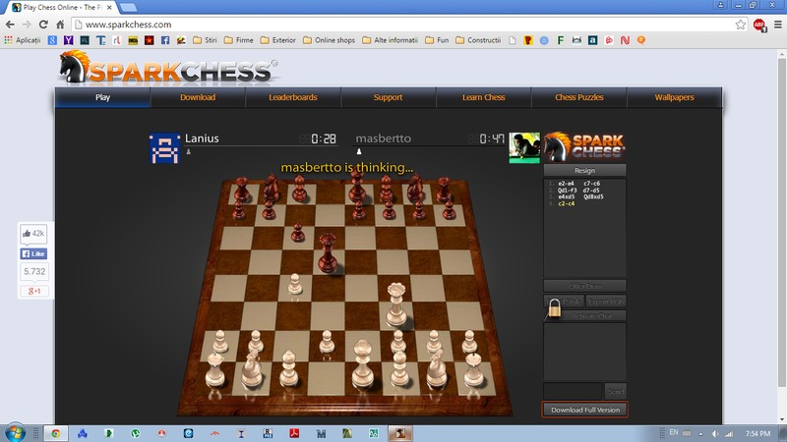
Task: Click the e2-e4 move in move list
Action: click(567, 184)
